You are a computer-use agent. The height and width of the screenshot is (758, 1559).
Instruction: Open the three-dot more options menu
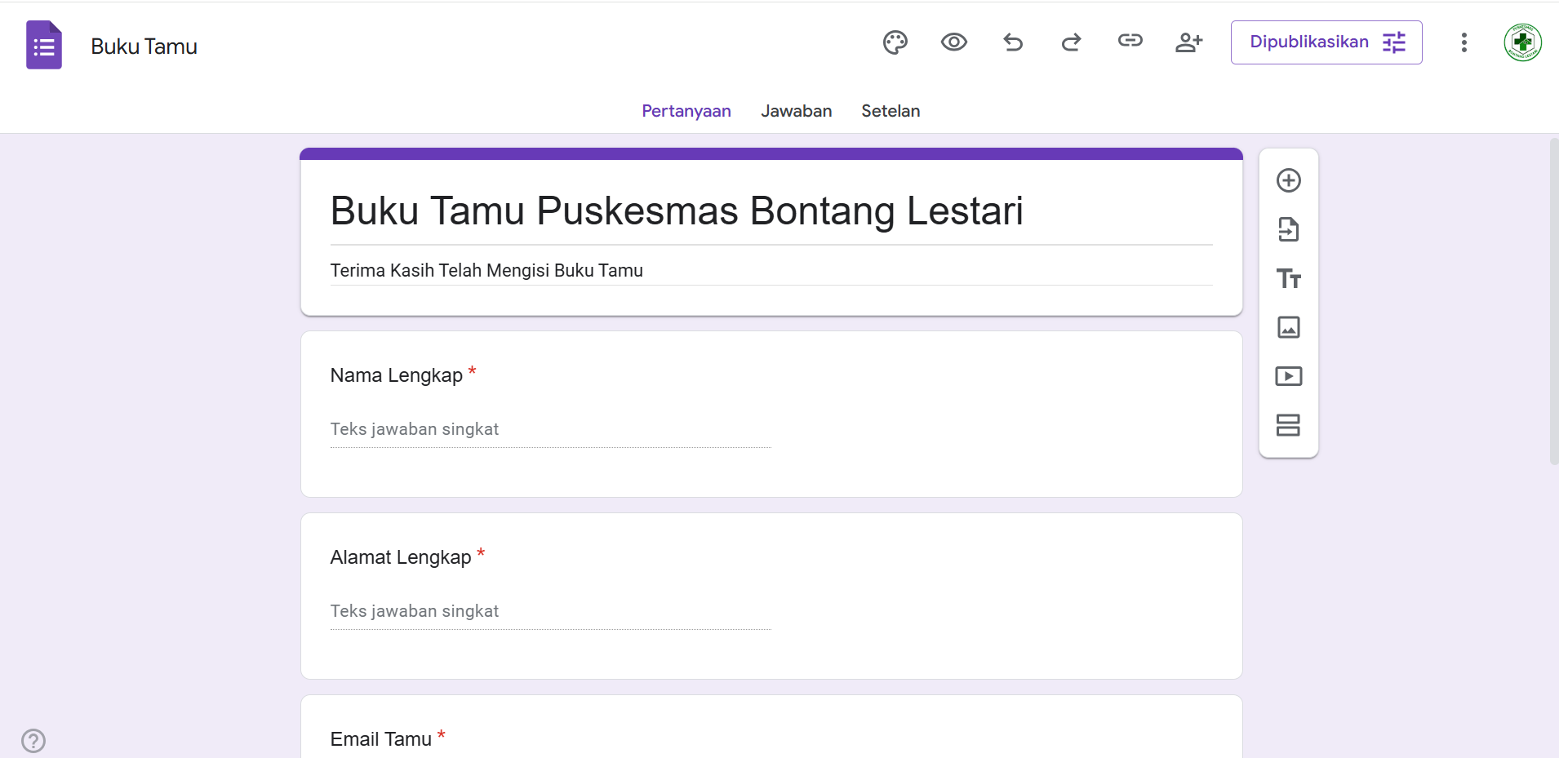click(1464, 42)
